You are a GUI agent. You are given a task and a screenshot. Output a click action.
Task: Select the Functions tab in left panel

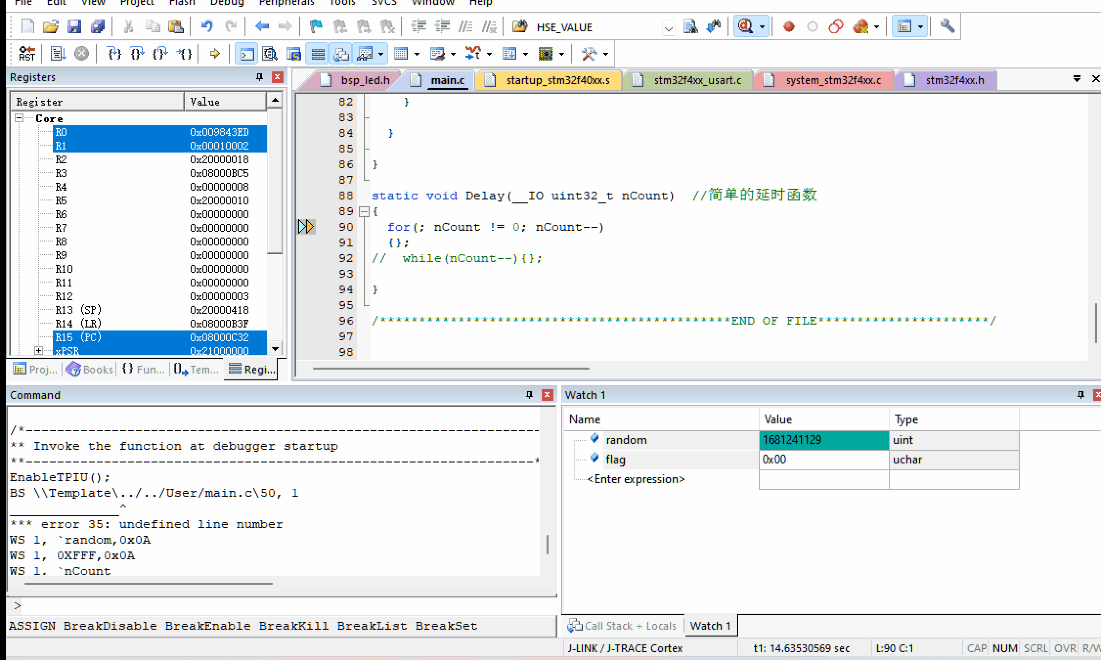click(x=143, y=370)
